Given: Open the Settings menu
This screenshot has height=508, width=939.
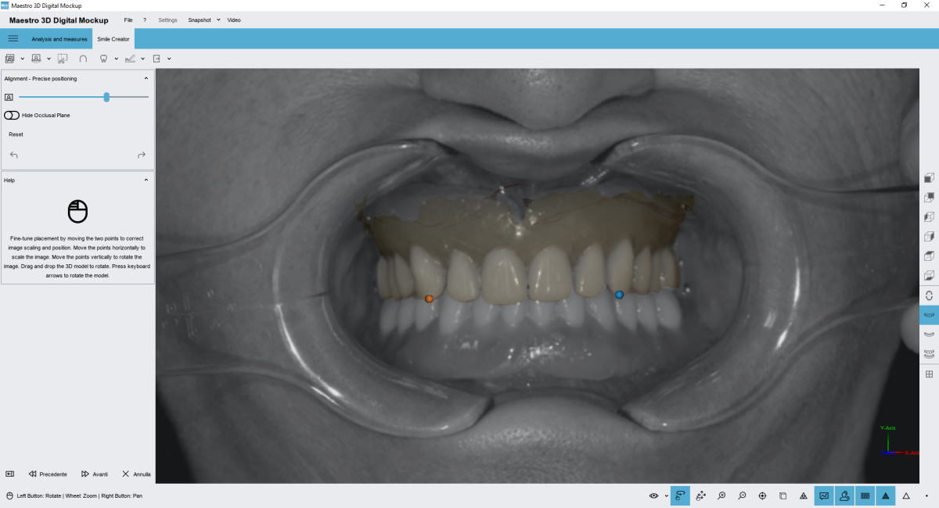Looking at the screenshot, I should click(x=167, y=20).
